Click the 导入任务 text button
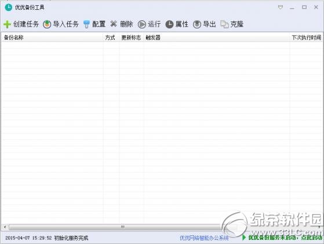This screenshot has height=244, width=324. pyautogui.click(x=66, y=24)
